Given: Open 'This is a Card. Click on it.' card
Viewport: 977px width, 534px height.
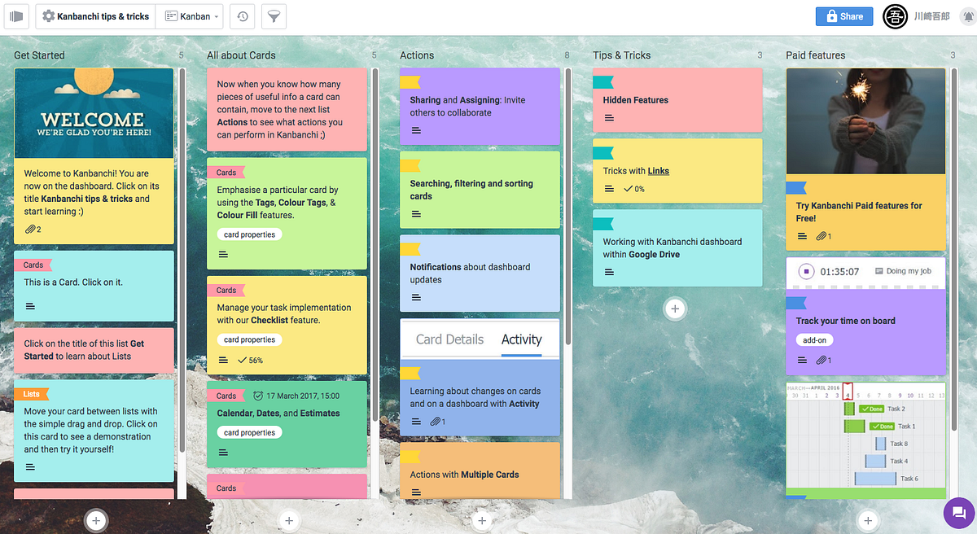Looking at the screenshot, I should click(x=94, y=286).
